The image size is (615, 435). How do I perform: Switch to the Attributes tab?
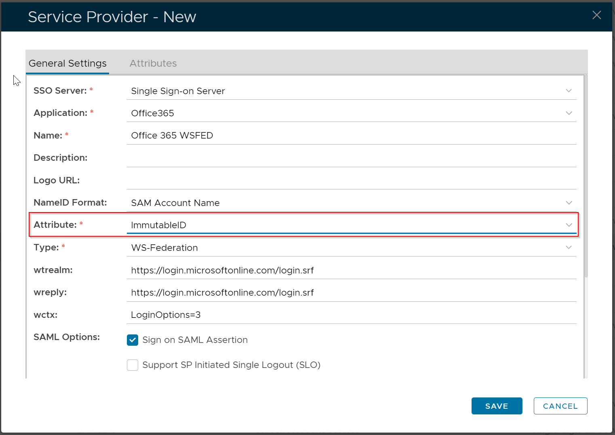point(153,63)
